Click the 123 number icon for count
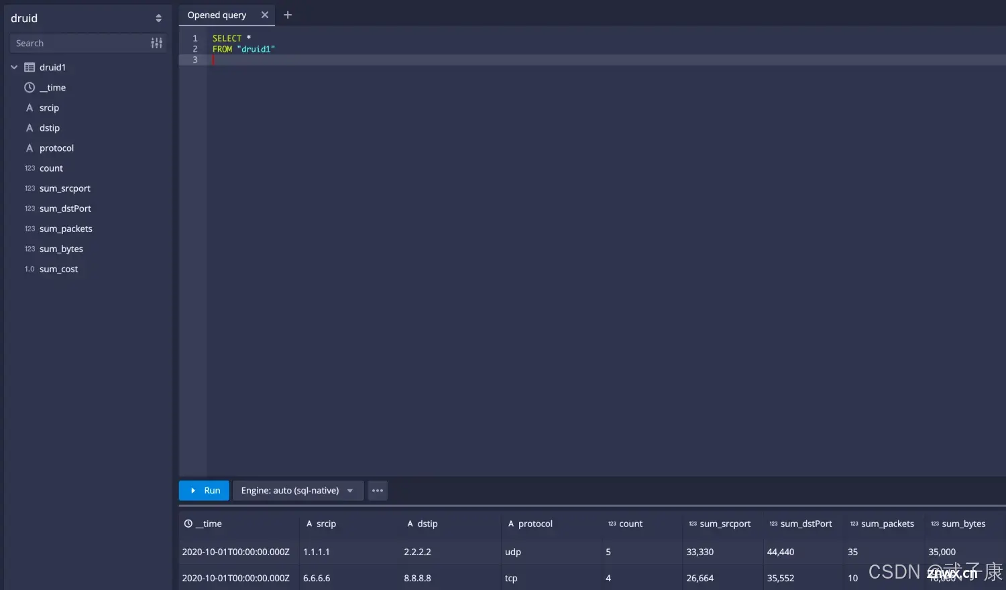1006x590 pixels. point(30,168)
